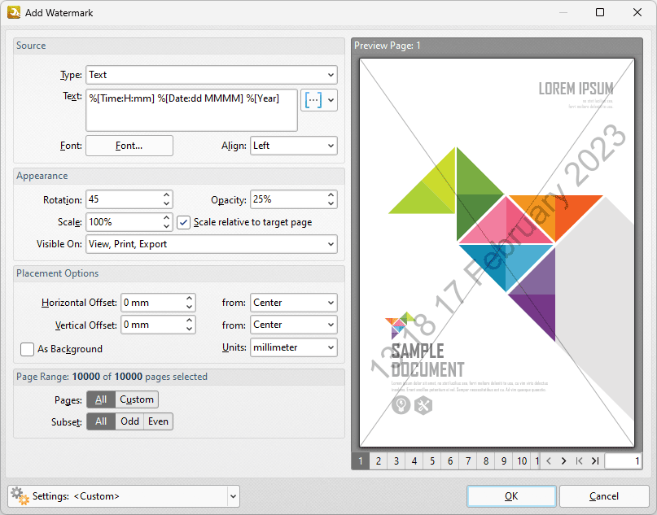Decrease Horizontal Offset with down arrow
The height and width of the screenshot is (515, 657).
tap(190, 307)
